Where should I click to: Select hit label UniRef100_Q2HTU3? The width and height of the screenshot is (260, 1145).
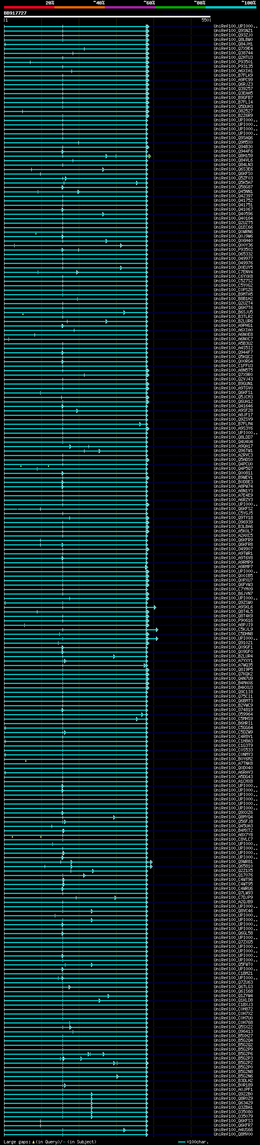point(233,57)
